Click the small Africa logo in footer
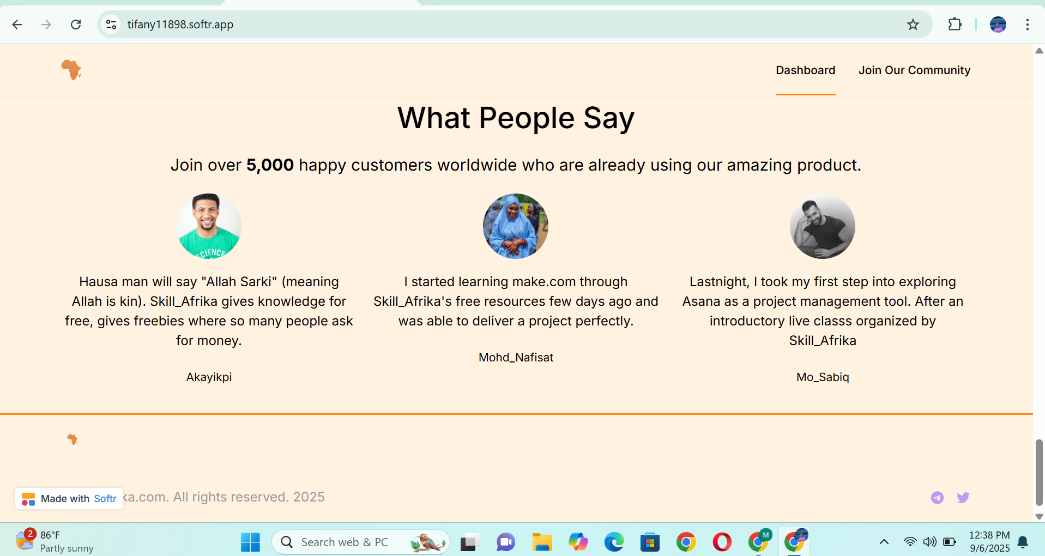This screenshot has height=556, width=1045. click(73, 439)
